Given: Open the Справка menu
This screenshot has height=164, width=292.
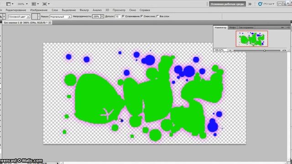Looking at the screenshot, I should pyautogui.click(x=145, y=10).
